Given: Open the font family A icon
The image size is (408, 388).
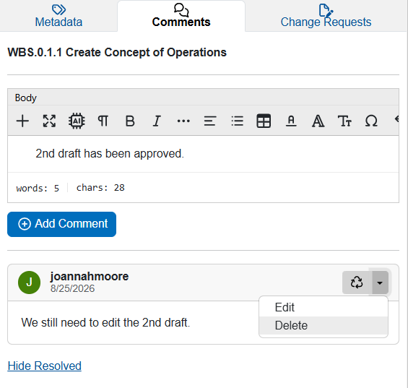Looking at the screenshot, I should (x=318, y=121).
